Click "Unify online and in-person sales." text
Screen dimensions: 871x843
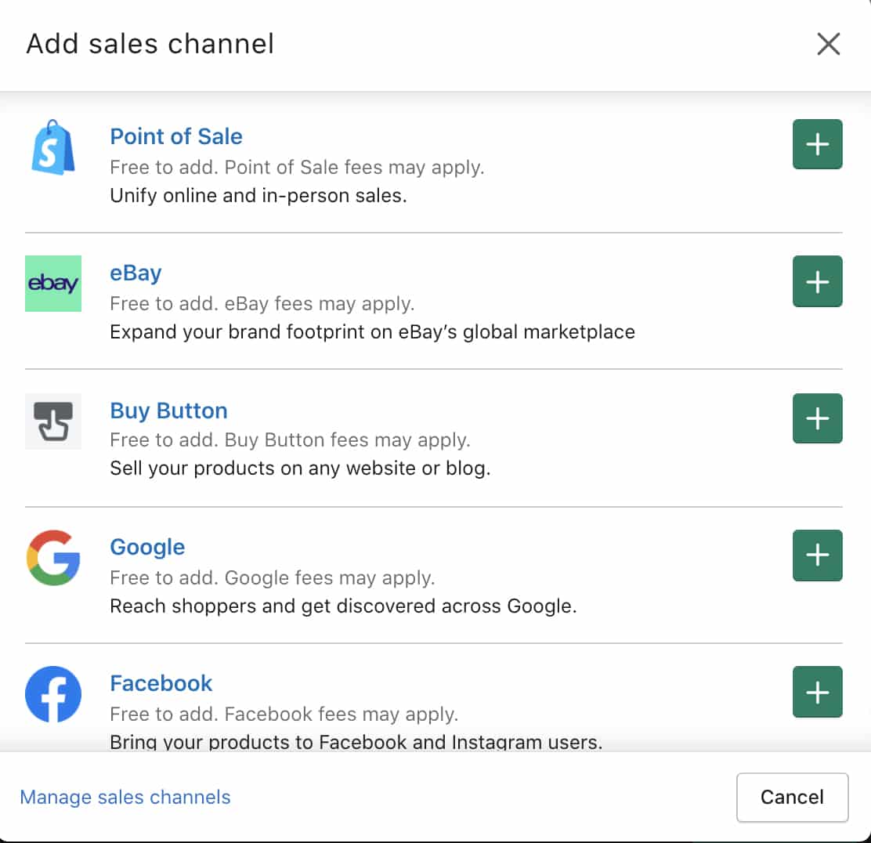258,196
